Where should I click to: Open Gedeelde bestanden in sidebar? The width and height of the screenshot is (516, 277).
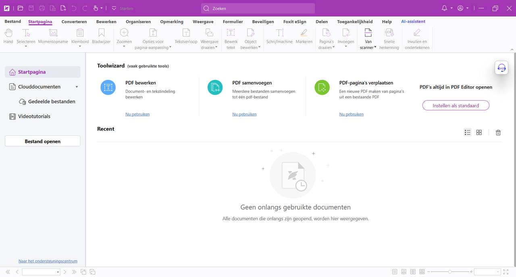48,102
